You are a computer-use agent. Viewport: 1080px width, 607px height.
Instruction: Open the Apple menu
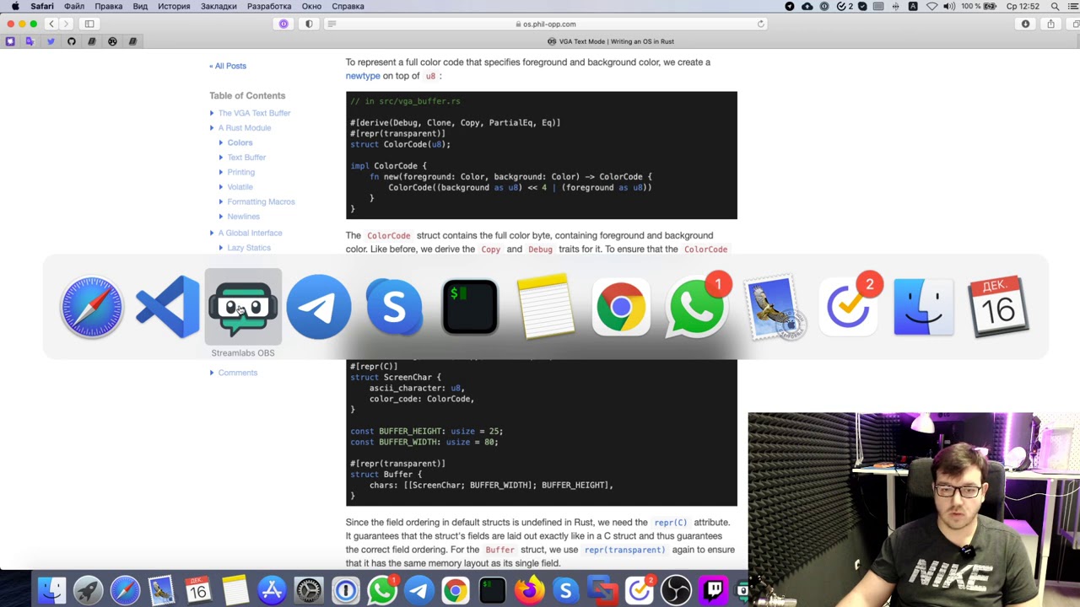[x=15, y=6]
